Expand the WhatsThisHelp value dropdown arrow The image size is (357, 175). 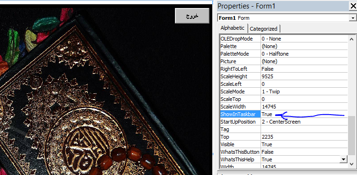coord(343,159)
